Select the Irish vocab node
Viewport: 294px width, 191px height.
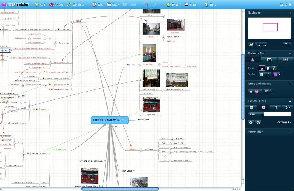pyautogui.click(x=127, y=171)
